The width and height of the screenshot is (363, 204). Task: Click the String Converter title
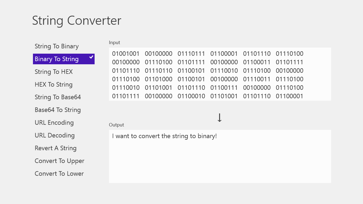click(x=77, y=21)
